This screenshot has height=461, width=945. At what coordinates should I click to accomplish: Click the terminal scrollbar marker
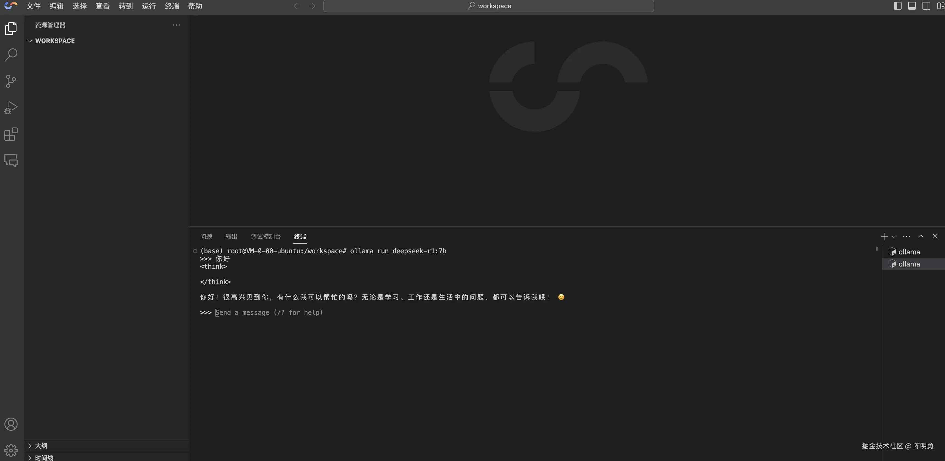tap(877, 249)
